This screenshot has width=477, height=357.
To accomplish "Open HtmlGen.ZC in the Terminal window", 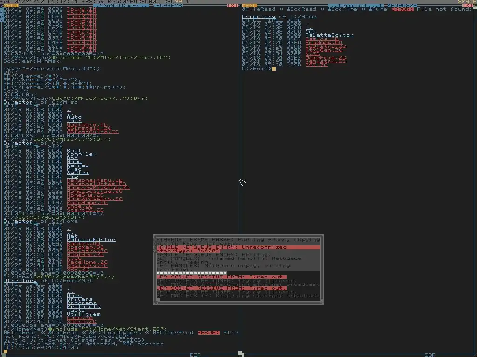I will pyautogui.click(x=324, y=50).
